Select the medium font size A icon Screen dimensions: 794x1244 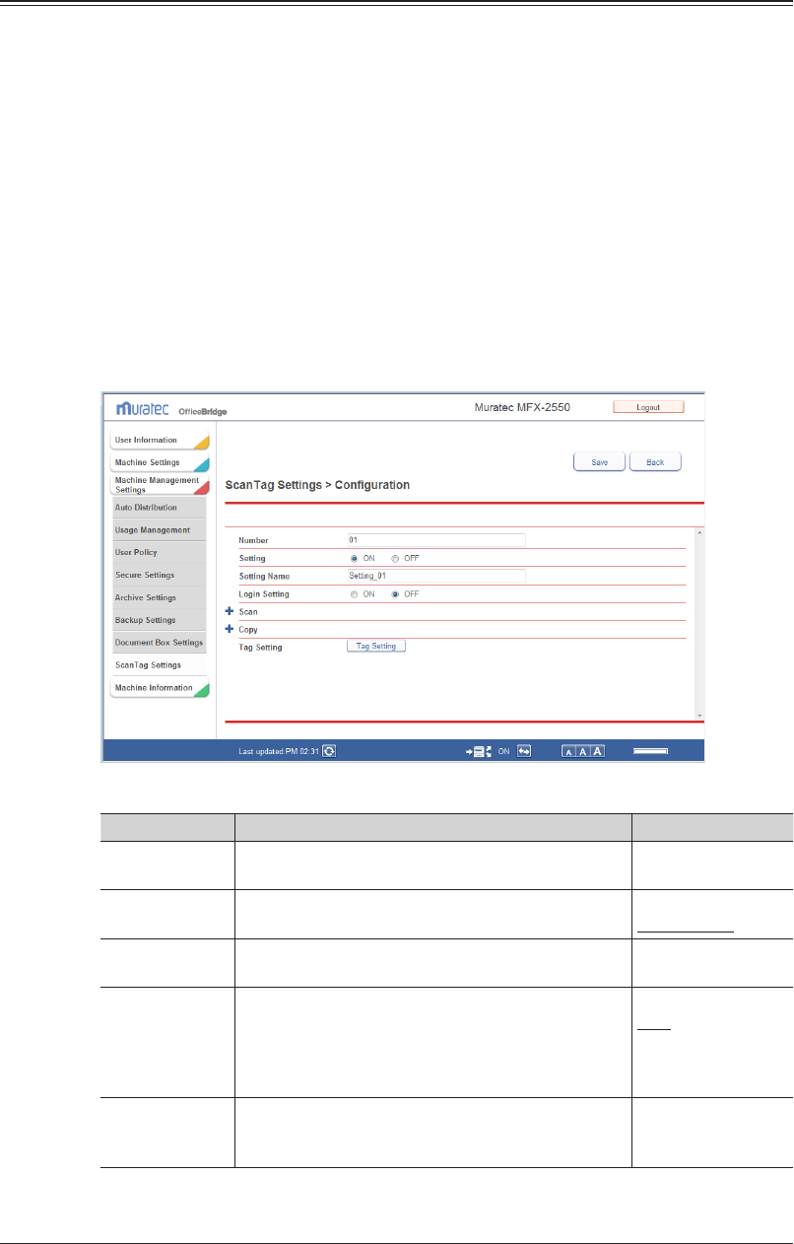click(x=583, y=751)
